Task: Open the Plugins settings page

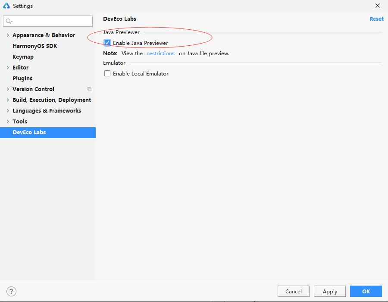Action: click(x=22, y=79)
